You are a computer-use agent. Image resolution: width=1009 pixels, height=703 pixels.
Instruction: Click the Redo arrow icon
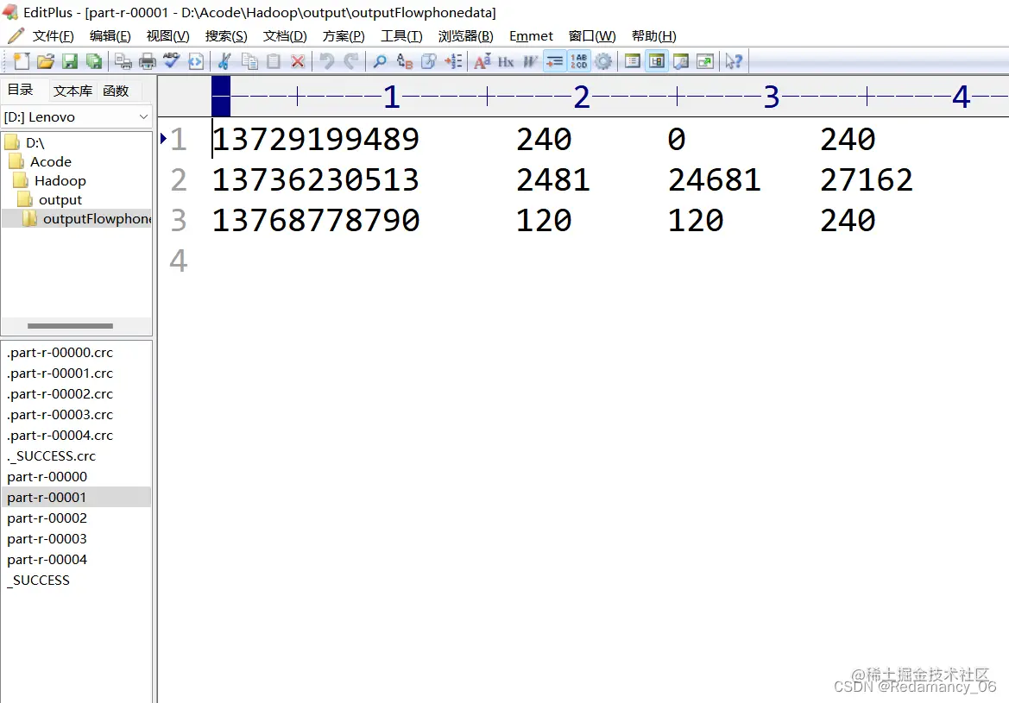351,62
